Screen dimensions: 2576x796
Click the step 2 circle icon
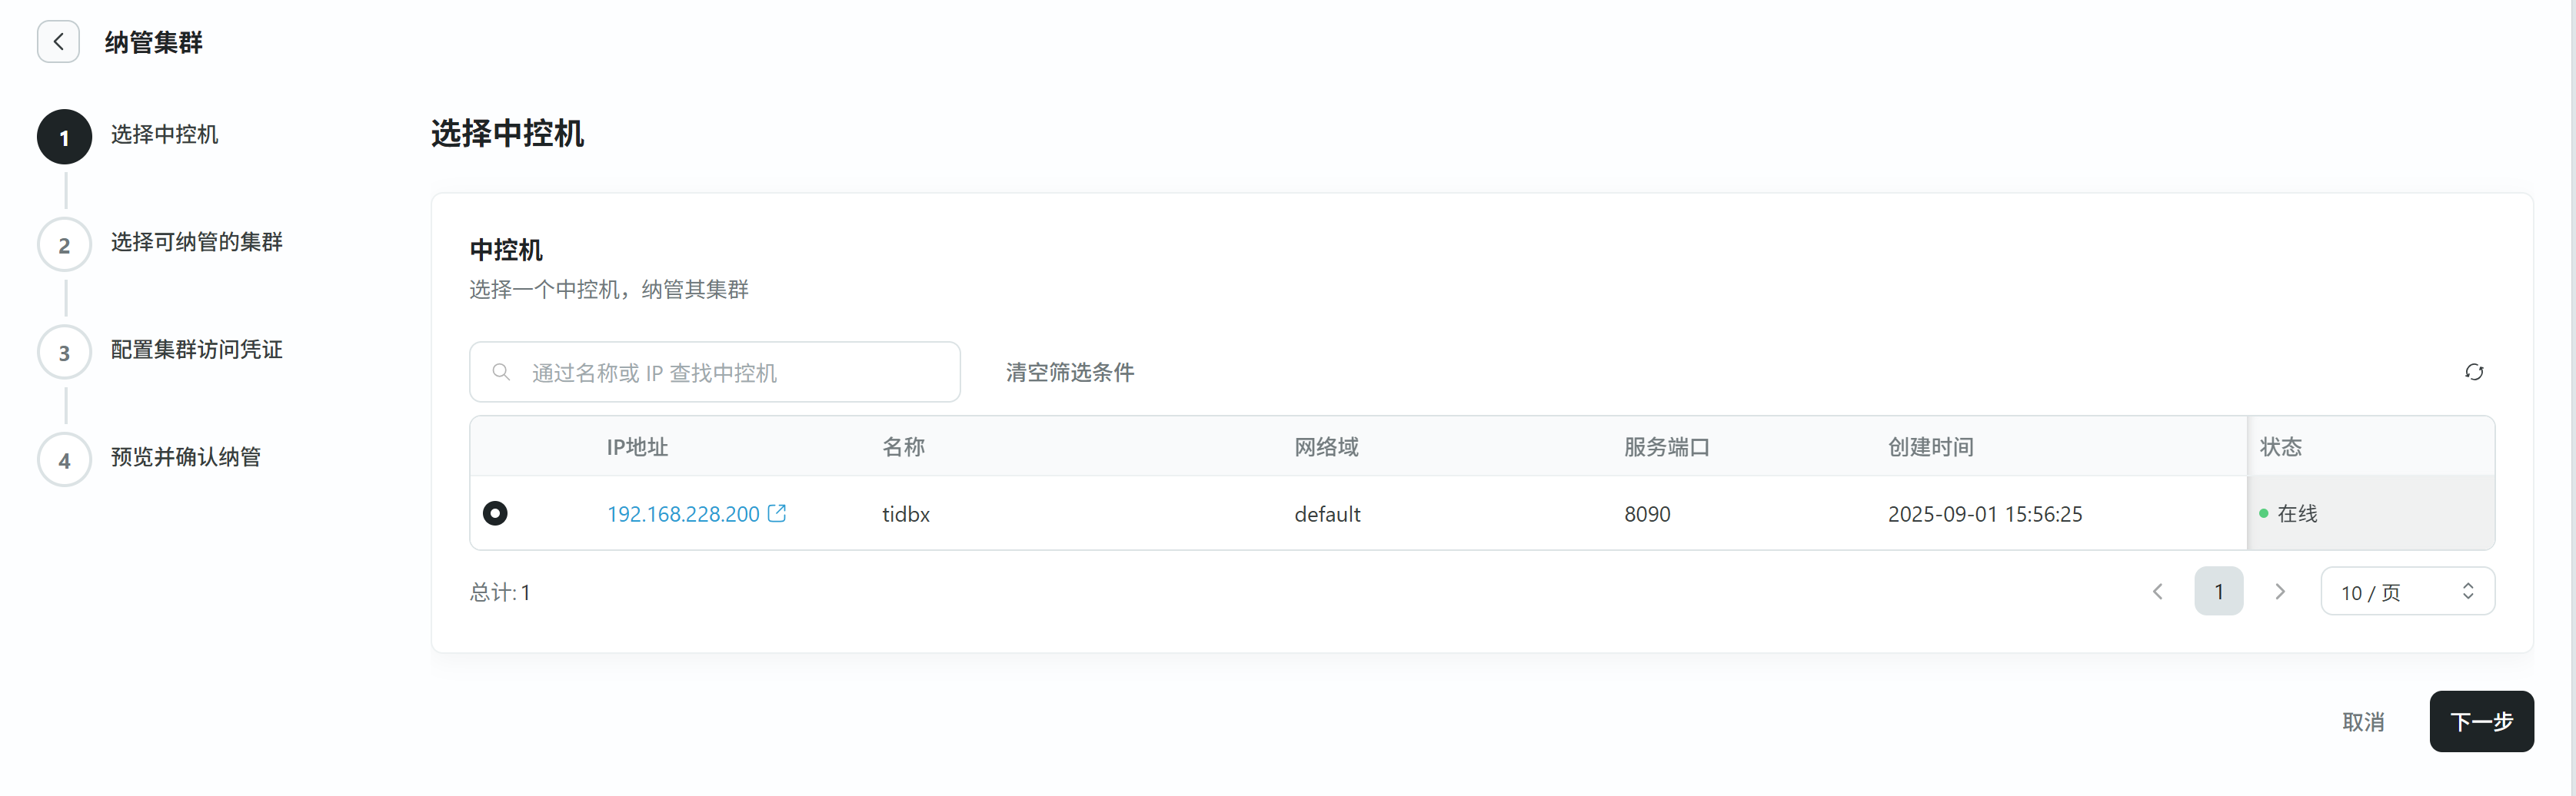pyautogui.click(x=64, y=244)
